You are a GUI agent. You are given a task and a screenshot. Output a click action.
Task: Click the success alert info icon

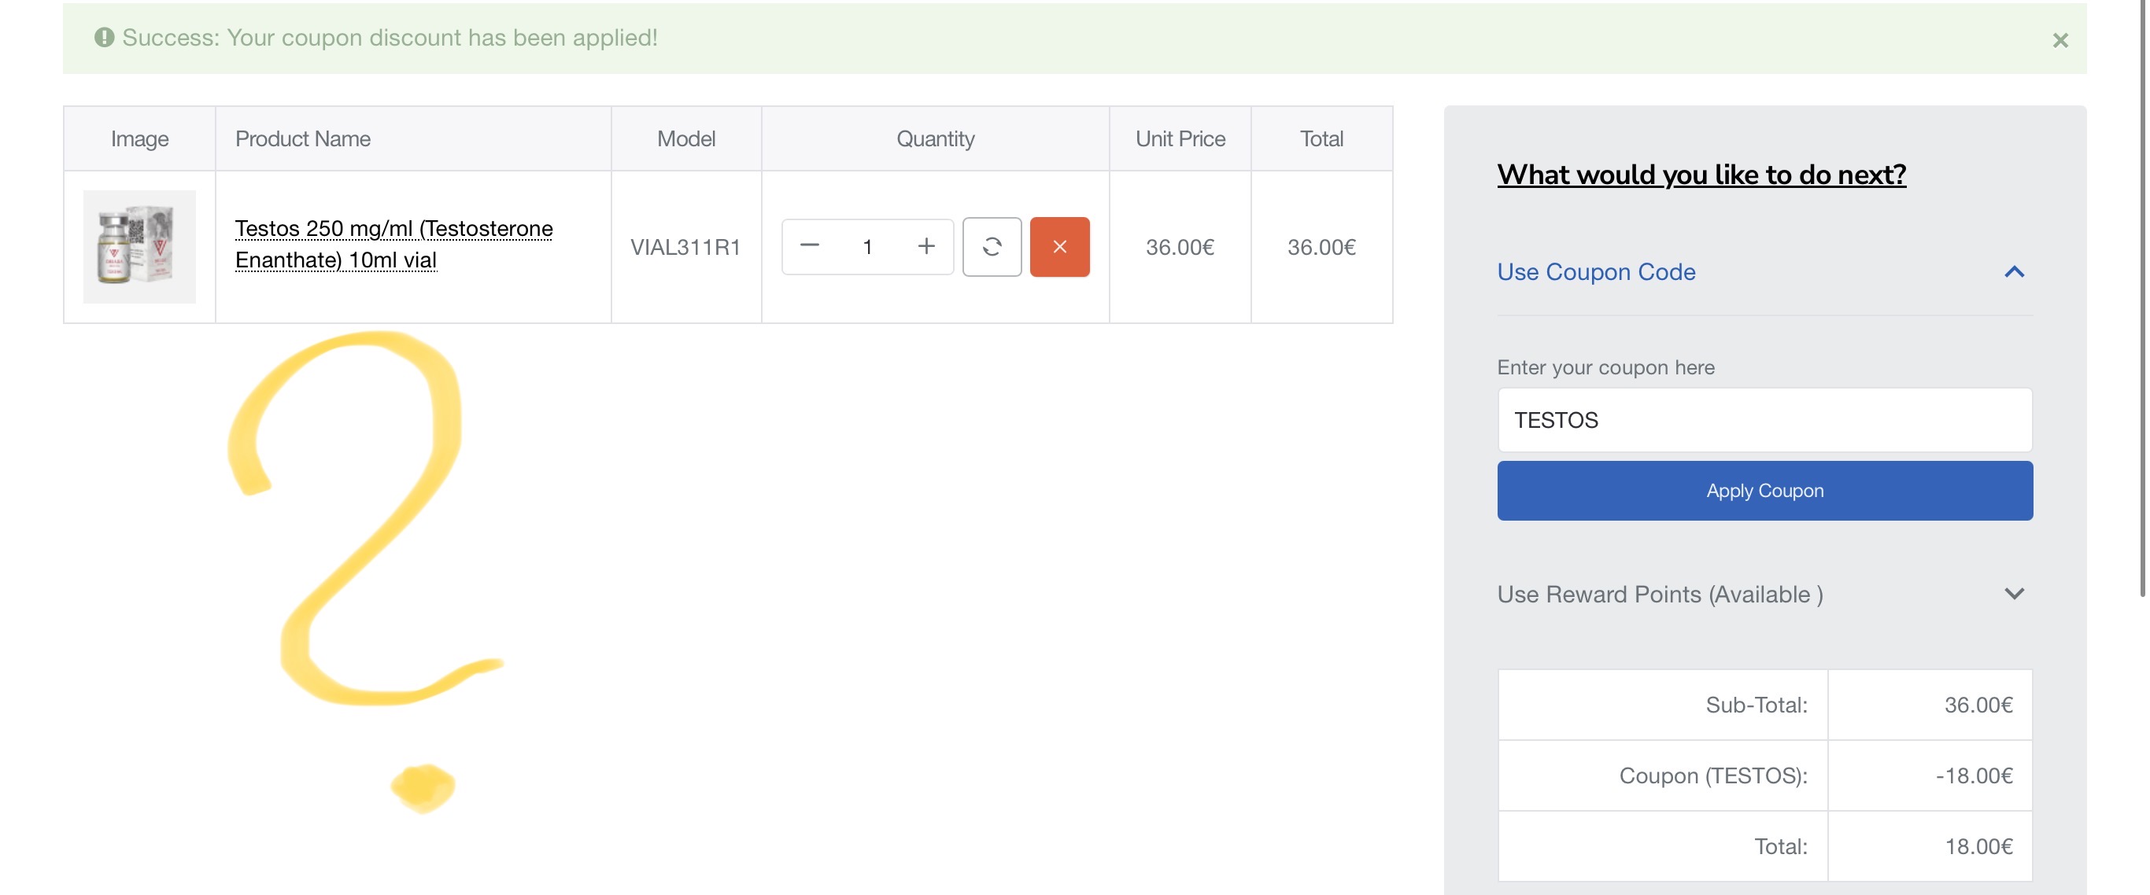pos(104,38)
